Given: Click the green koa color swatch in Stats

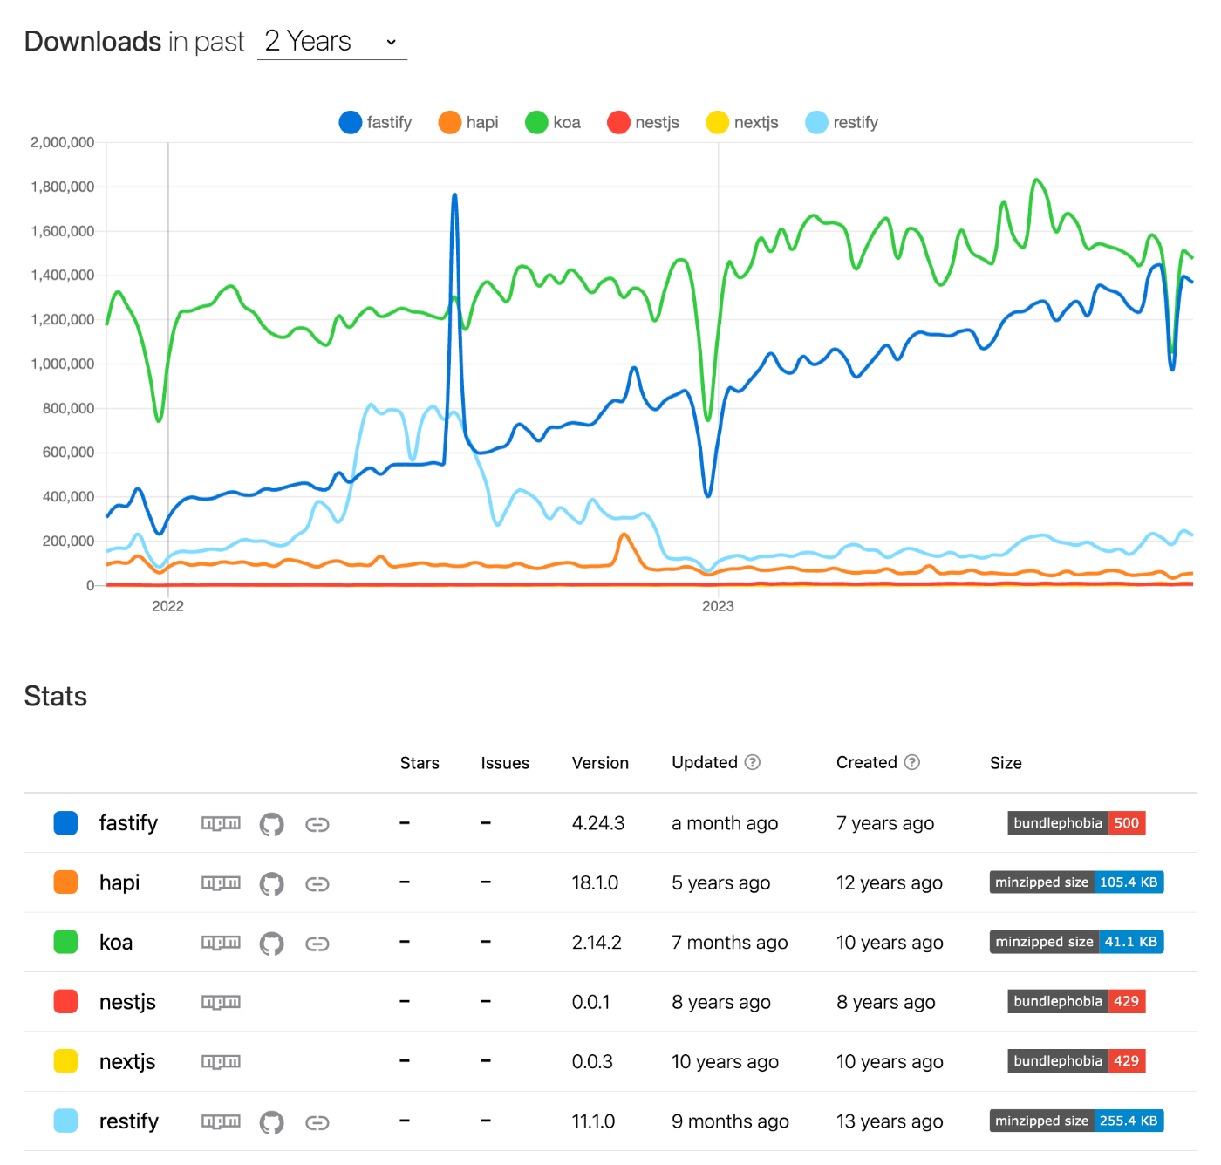Looking at the screenshot, I should click(65, 942).
